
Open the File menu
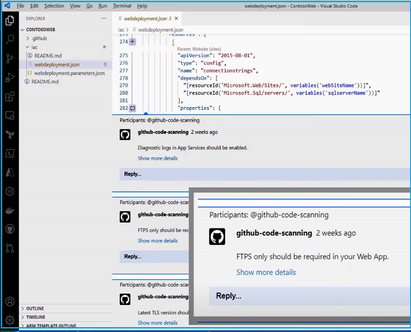click(20, 6)
